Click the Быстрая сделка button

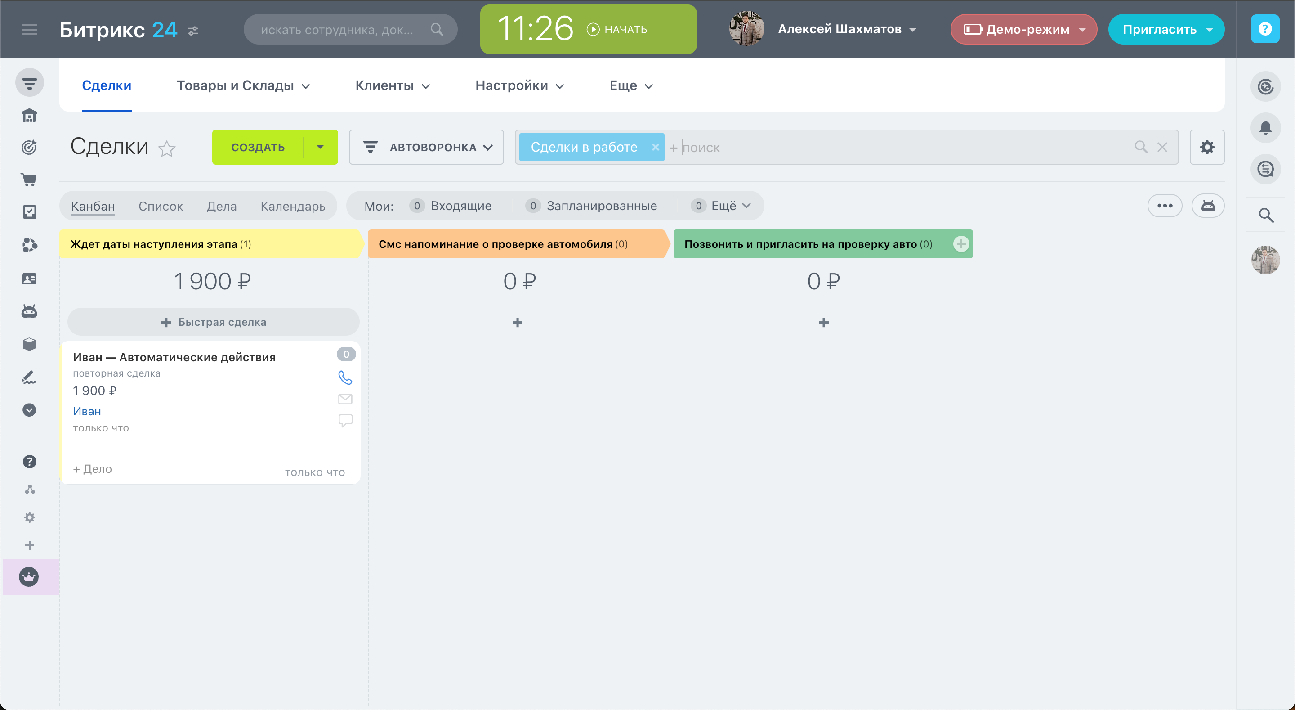coord(213,322)
